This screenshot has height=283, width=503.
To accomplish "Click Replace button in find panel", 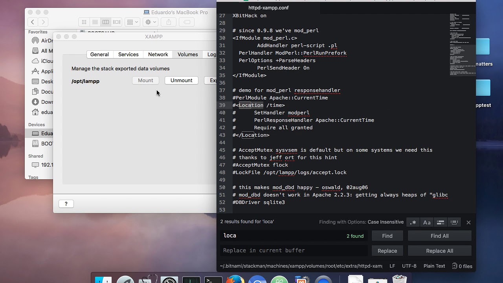I will 387,251.
